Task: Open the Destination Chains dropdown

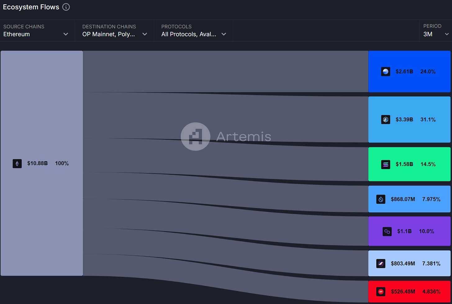Action: [x=115, y=31]
